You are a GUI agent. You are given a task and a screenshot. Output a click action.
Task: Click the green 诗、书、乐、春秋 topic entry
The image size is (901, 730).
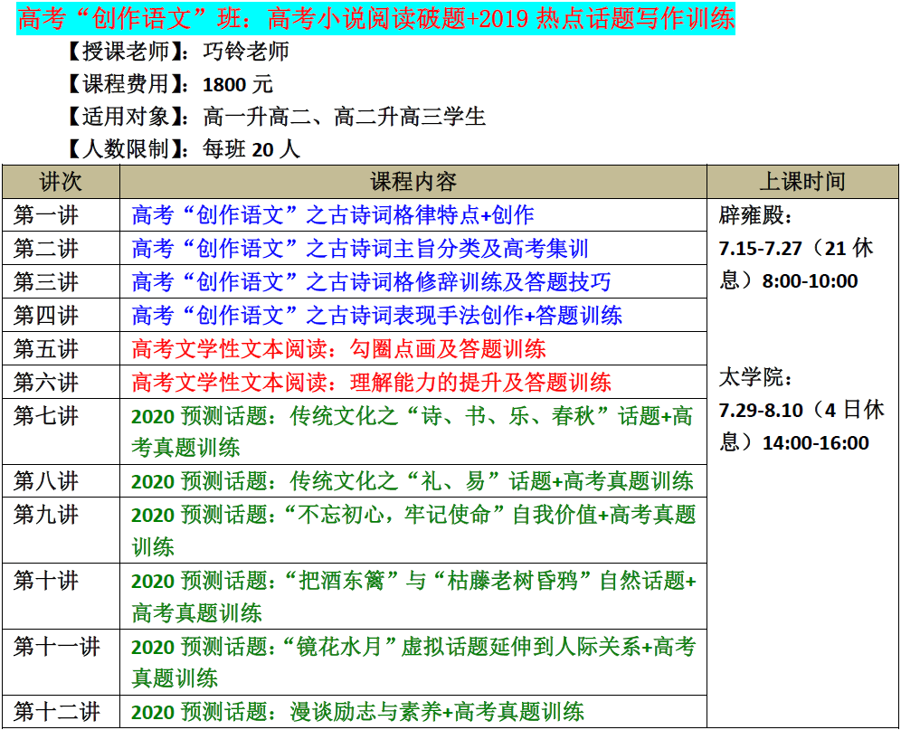click(x=412, y=431)
